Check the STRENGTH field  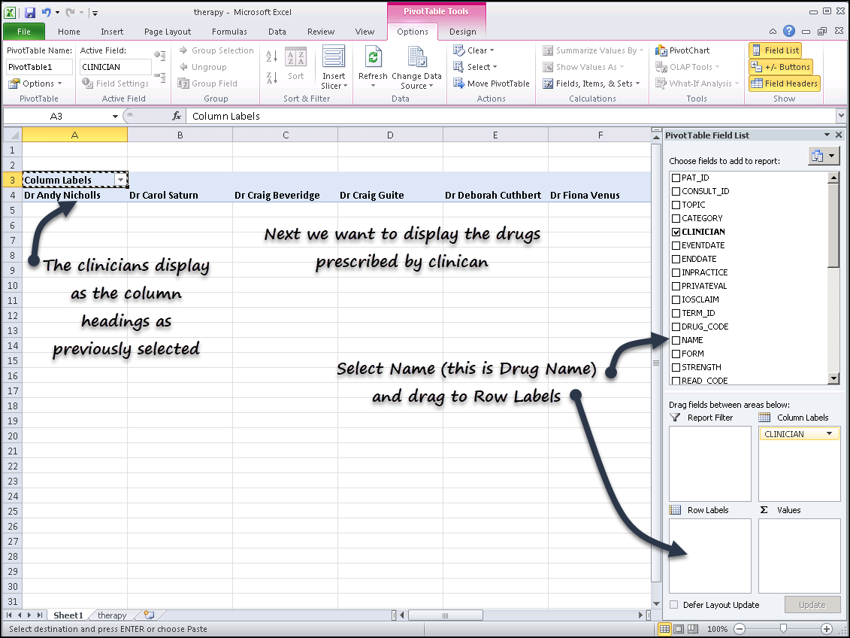tap(676, 367)
